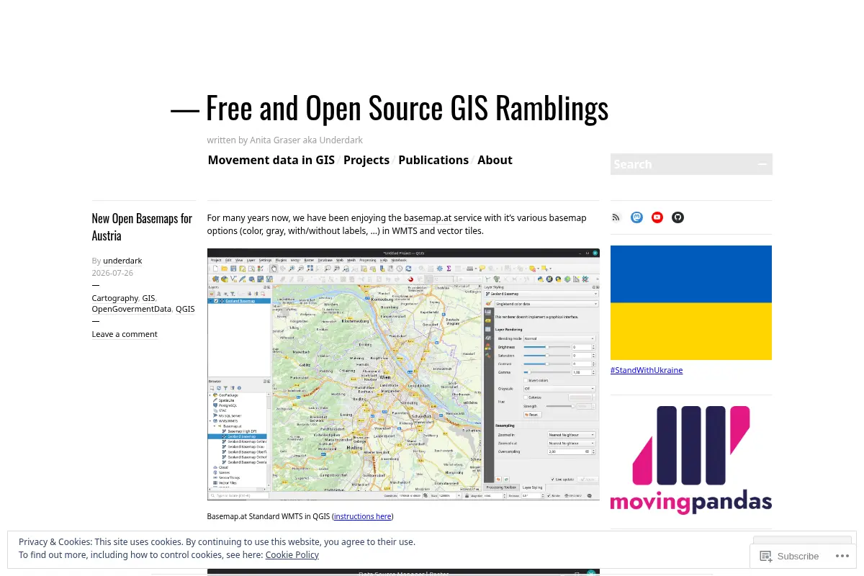Screen dimensions: 864x576
Task: Click 'written by Anita Graser aka Underdark' tagline
Action: coord(285,140)
